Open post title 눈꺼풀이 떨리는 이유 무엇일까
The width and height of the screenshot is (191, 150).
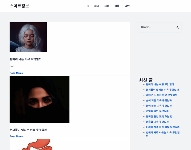pyautogui.click(x=28, y=130)
